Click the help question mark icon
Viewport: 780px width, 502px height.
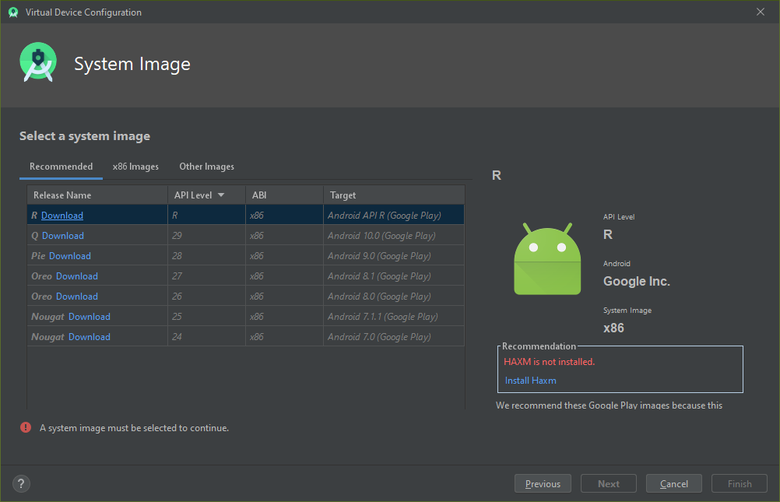tap(21, 483)
